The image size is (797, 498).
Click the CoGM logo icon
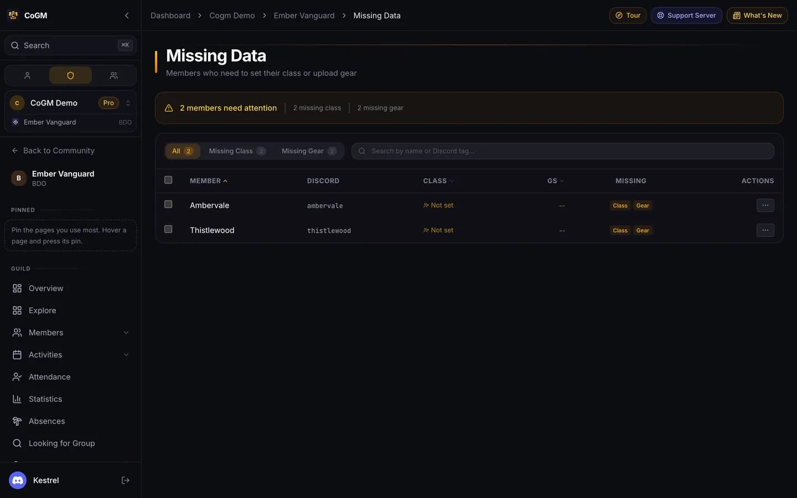tap(13, 15)
